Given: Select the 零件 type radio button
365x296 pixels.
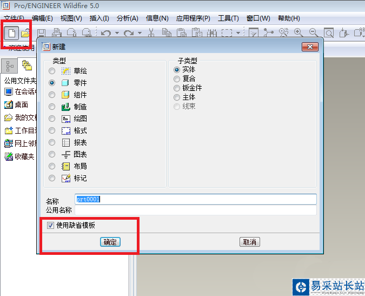Looking at the screenshot, I should click(52, 83).
